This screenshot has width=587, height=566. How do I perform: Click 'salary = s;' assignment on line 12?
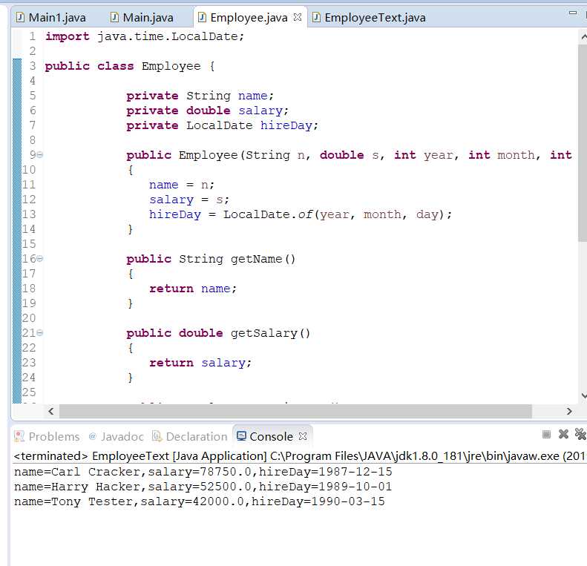(x=189, y=200)
